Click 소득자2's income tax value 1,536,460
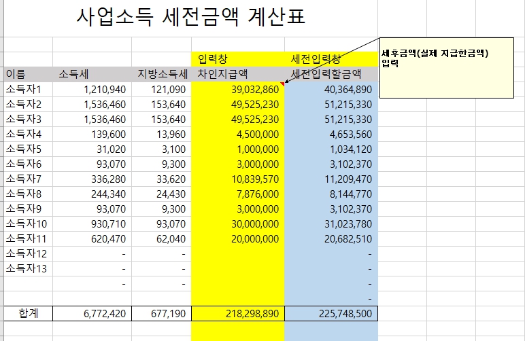 pos(92,105)
